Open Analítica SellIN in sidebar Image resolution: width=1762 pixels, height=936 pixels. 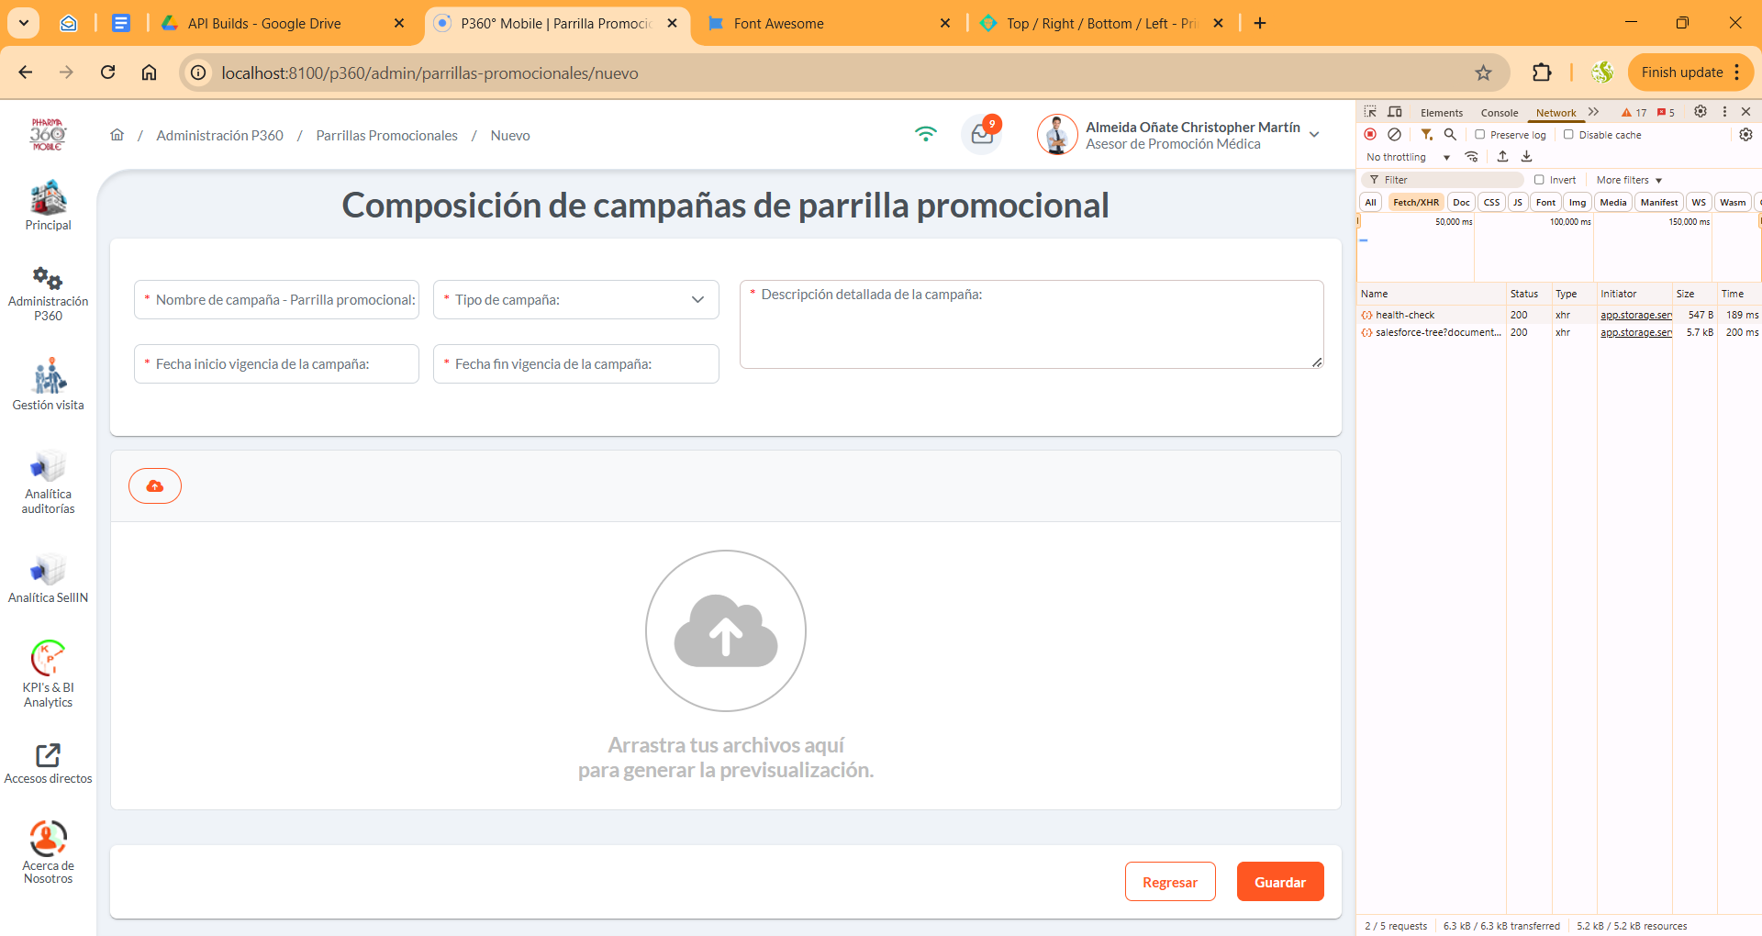tap(48, 578)
